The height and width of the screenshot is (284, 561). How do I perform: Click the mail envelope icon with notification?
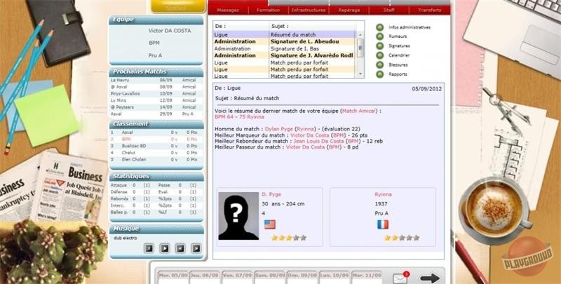point(400,278)
